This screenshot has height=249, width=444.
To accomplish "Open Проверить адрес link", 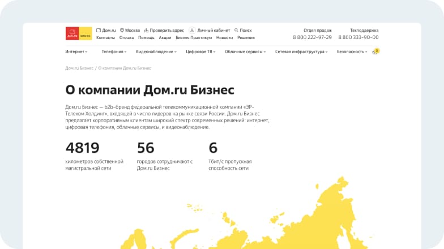I will coord(166,31).
